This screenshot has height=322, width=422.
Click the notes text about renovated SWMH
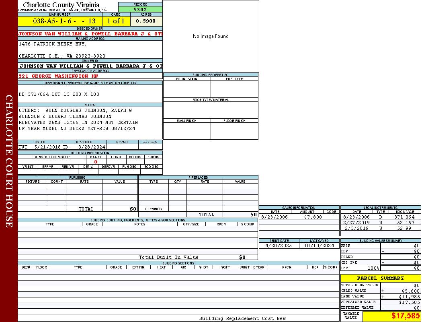[78, 122]
